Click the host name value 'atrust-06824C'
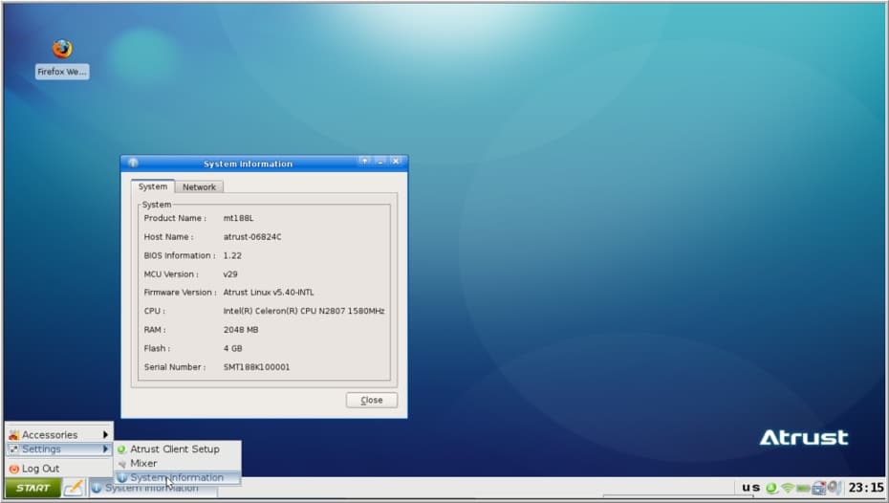 pyautogui.click(x=252, y=236)
